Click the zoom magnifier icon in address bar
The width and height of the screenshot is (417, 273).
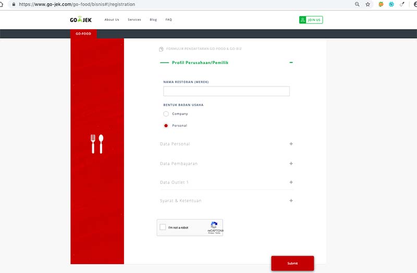357,4
